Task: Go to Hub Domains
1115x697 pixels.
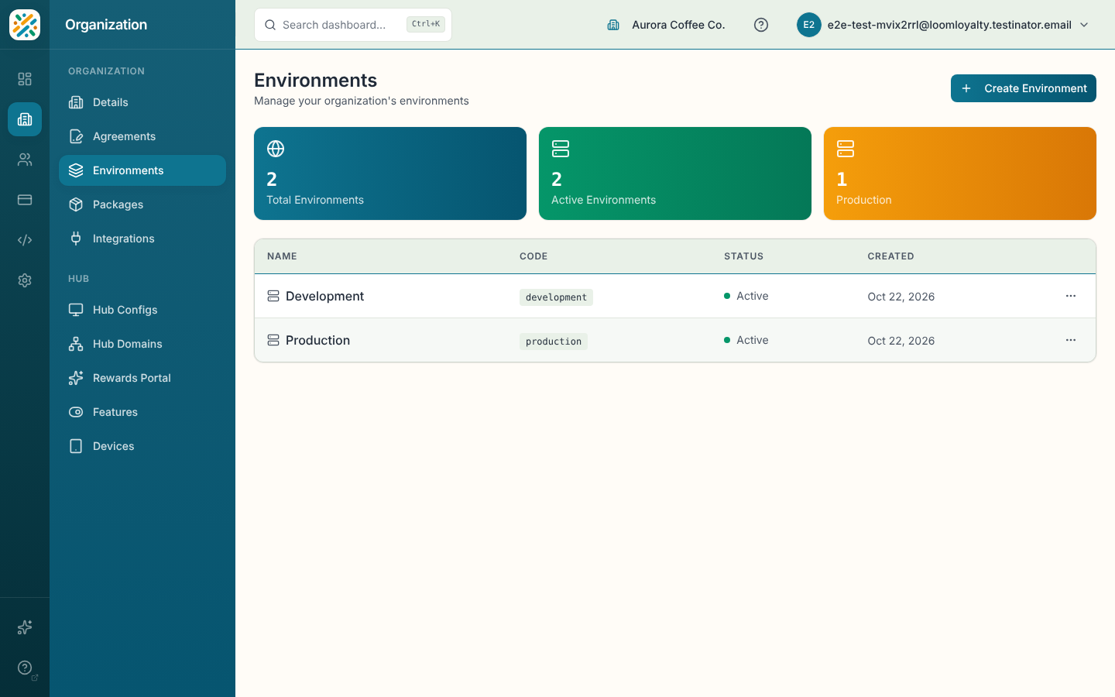Action: [142, 344]
